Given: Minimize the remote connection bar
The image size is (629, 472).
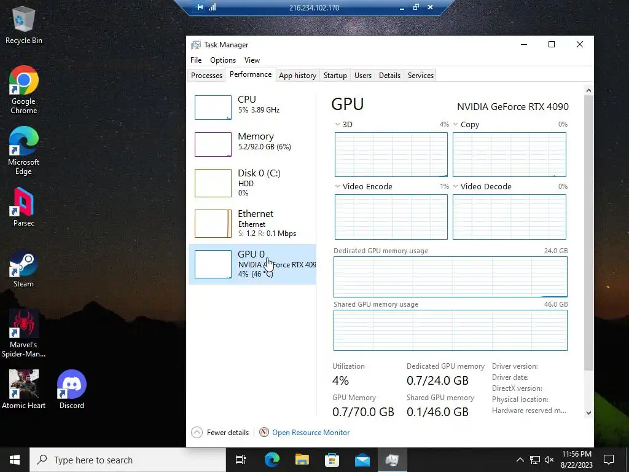Looking at the screenshot, I should click(402, 7).
